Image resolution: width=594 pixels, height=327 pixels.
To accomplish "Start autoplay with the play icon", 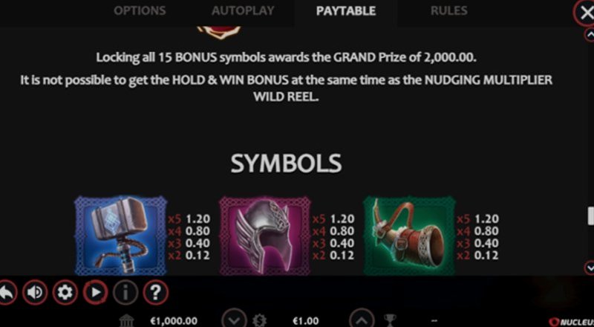I will coord(96,293).
